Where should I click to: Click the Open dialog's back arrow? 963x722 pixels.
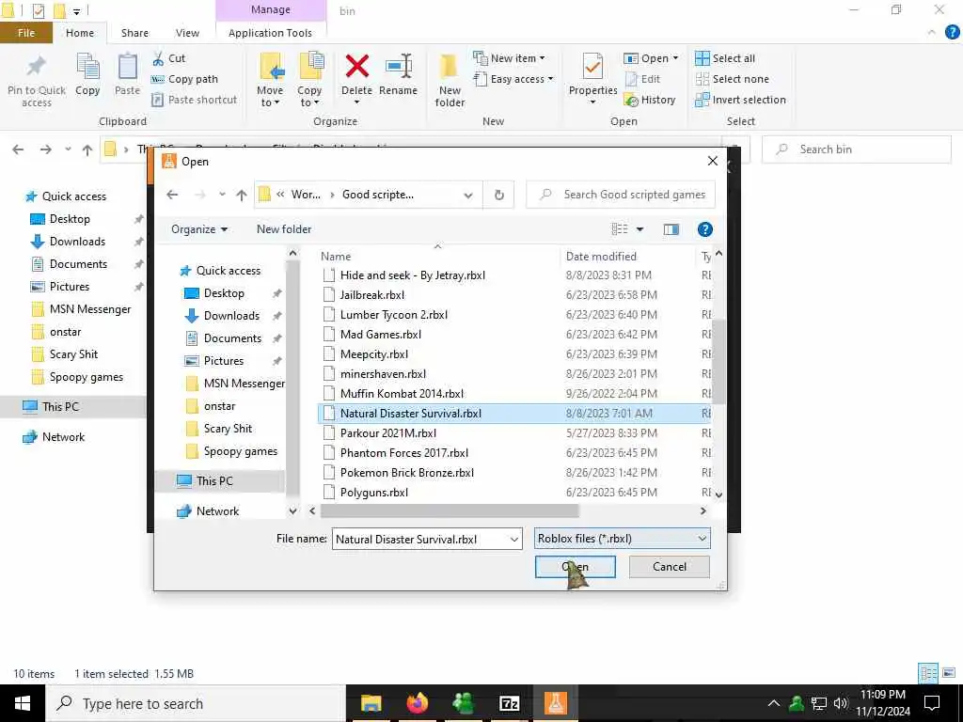pos(173,195)
